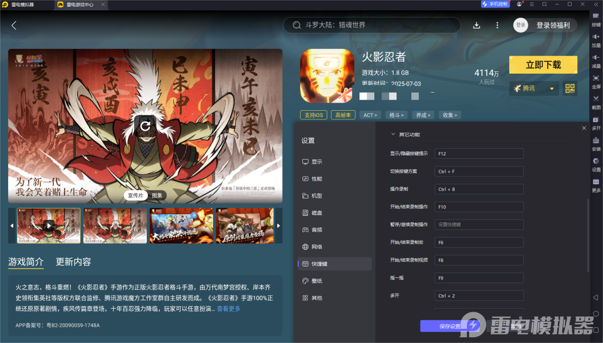Click the empty 暂停/继续录制操作 shortcut field
603x343 pixels.
pos(479,224)
